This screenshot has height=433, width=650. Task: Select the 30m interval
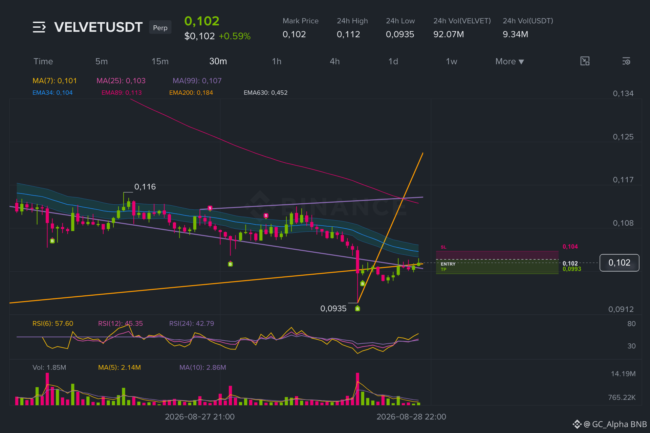[x=218, y=61]
